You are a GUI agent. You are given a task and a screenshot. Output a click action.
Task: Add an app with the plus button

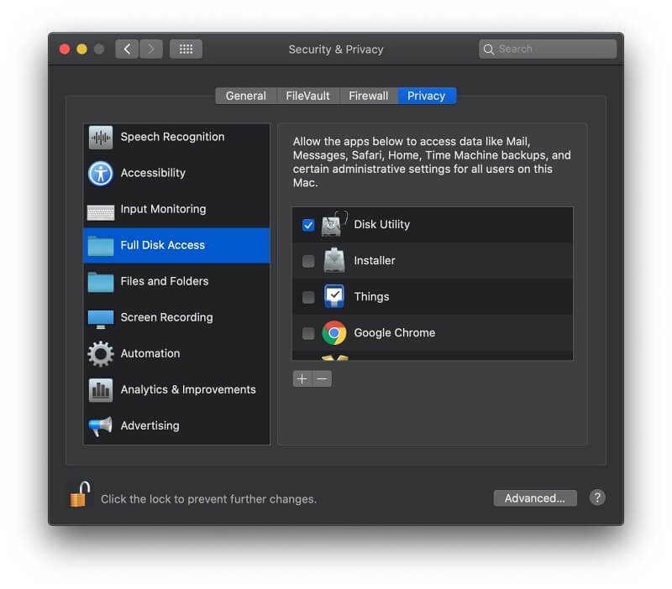click(302, 379)
